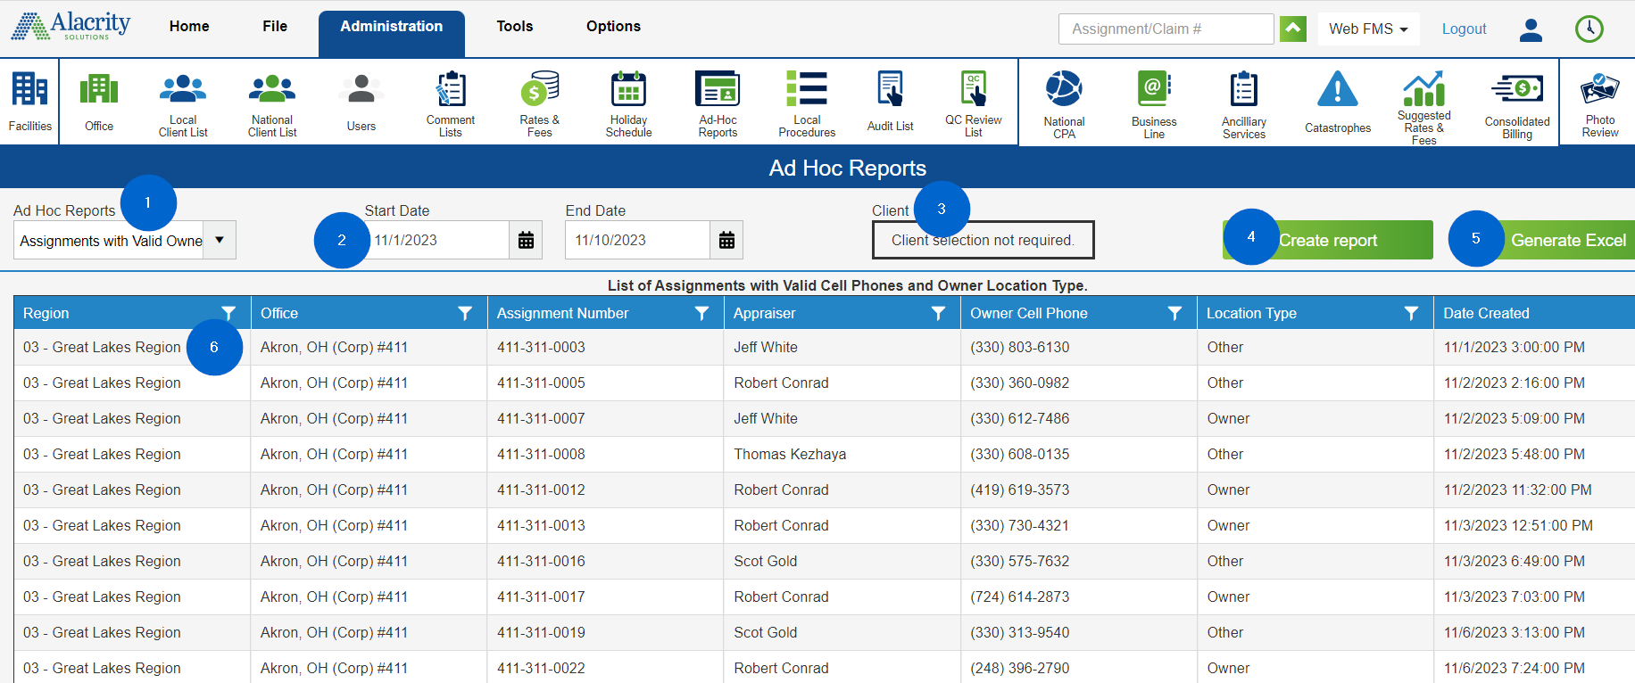Filter the Appraiser column

(938, 313)
